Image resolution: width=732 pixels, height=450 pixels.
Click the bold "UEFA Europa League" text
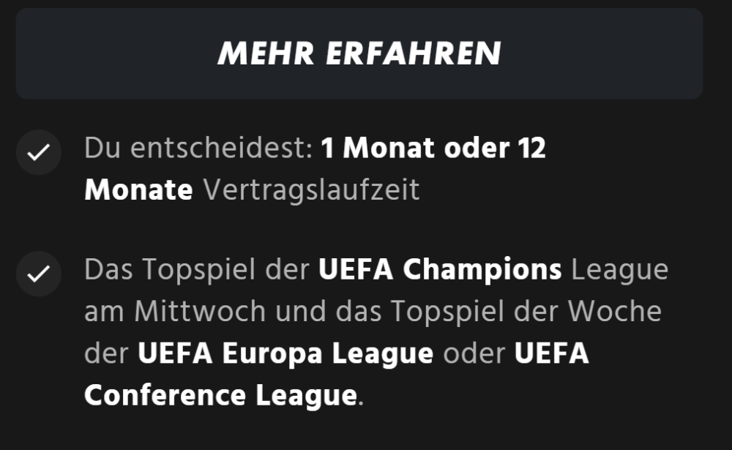[x=285, y=354]
